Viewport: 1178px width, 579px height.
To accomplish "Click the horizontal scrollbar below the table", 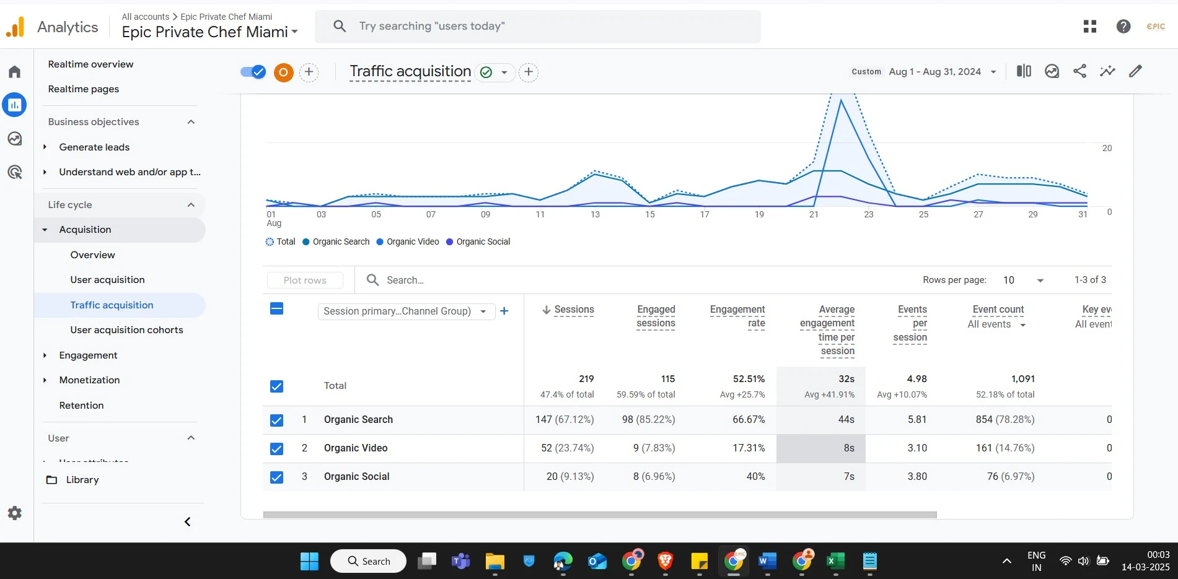I will (x=599, y=515).
